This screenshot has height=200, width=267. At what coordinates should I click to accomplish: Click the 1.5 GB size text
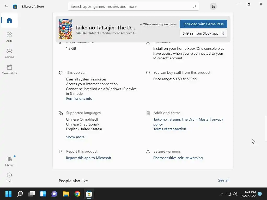[x=71, y=48]
